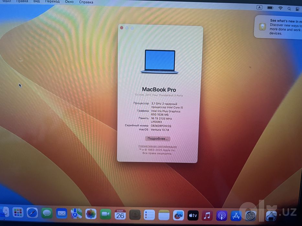302x226 pixels.
Task: Click the Память label
Action: coord(143,118)
